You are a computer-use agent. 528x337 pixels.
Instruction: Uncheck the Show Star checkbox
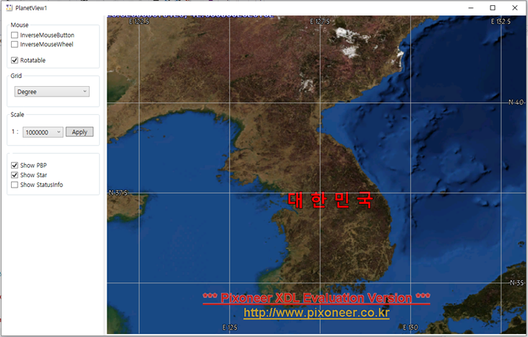pyautogui.click(x=15, y=175)
